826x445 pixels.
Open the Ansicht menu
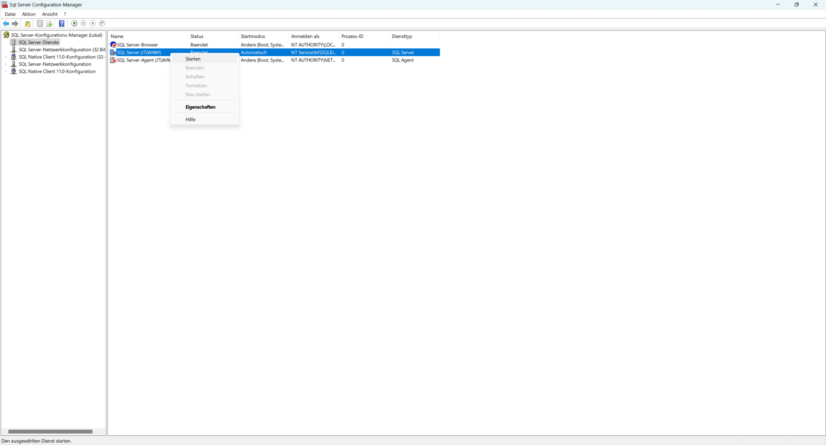pyautogui.click(x=50, y=14)
